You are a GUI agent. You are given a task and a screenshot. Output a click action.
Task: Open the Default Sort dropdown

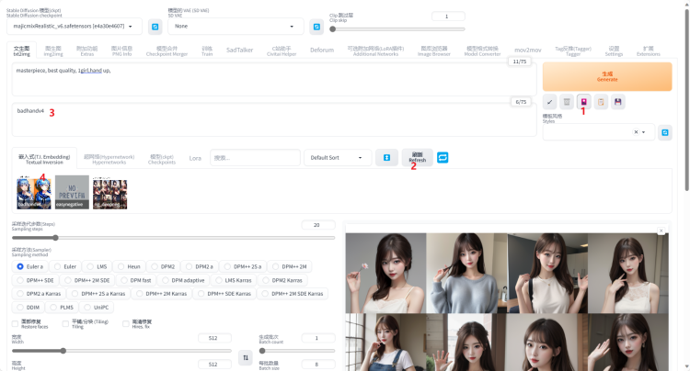tap(338, 158)
